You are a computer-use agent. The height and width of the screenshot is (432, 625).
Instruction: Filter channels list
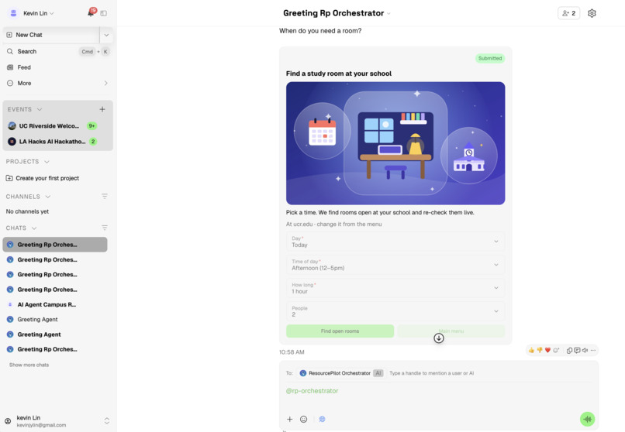coord(105,196)
